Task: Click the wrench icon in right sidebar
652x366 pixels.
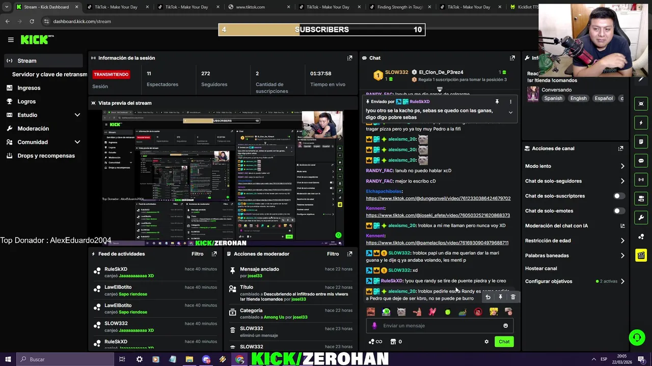Action: pyautogui.click(x=641, y=218)
